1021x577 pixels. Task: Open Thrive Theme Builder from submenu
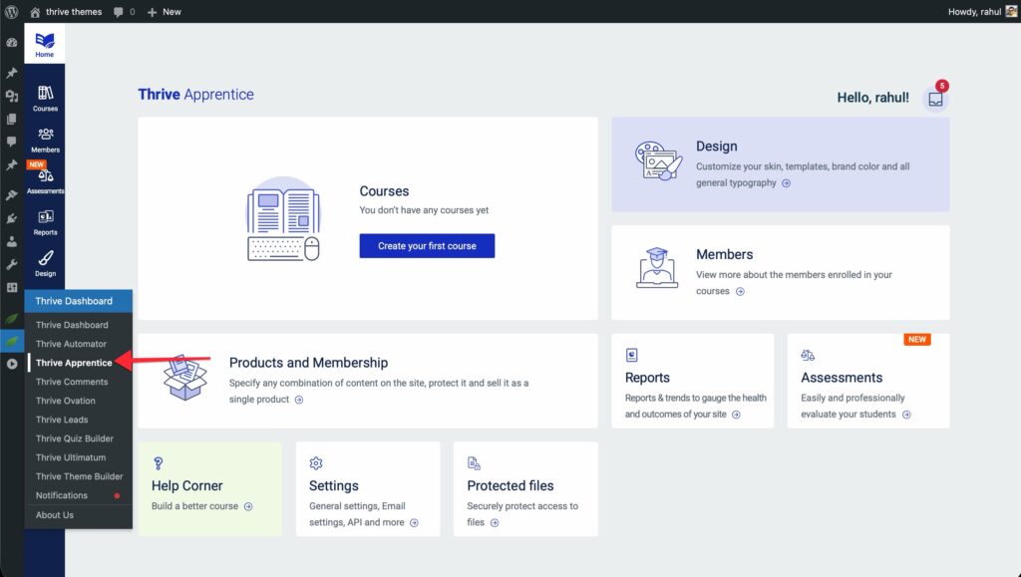[80, 476]
